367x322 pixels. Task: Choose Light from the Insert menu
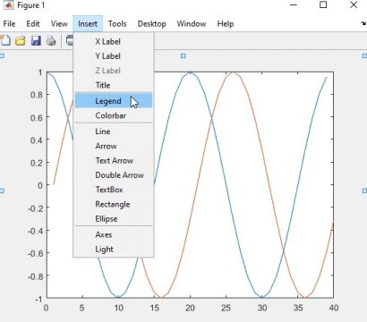coord(114,250)
